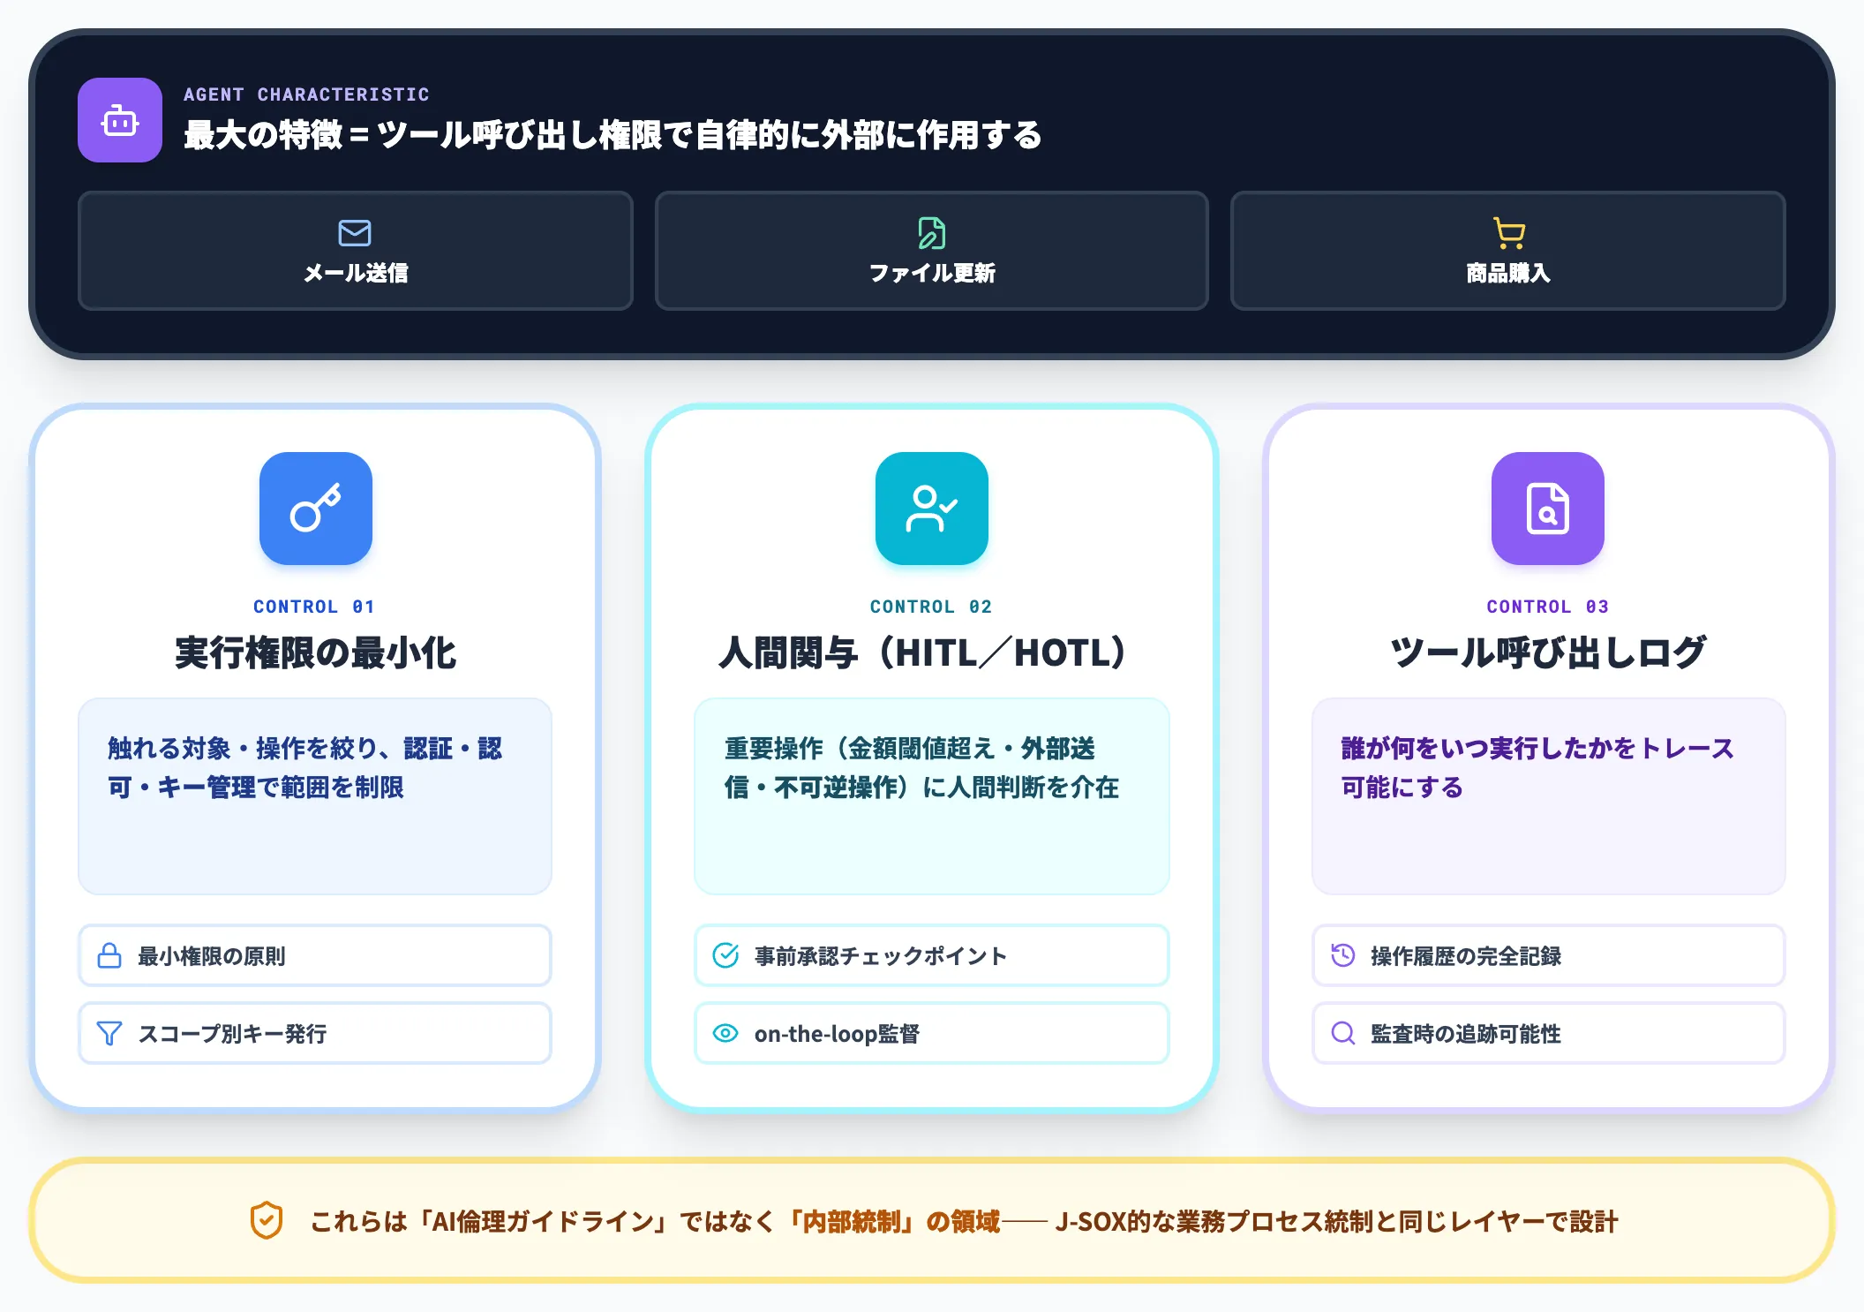Click the history clock icon beside 操作履歴の完全記録

(x=1342, y=955)
